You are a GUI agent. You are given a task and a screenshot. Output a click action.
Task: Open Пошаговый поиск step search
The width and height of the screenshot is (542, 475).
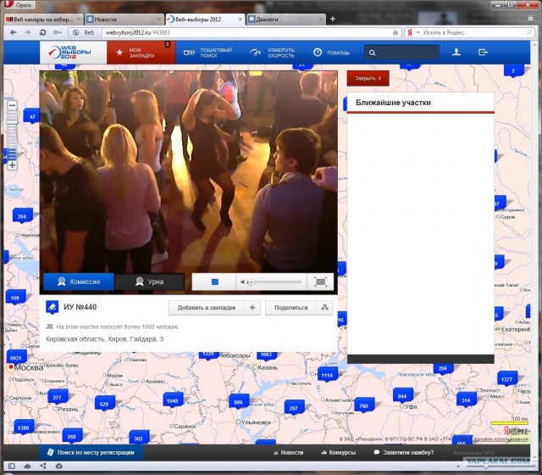207,53
